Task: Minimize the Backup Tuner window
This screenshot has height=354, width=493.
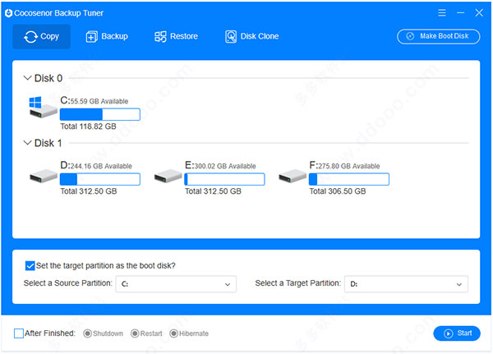Action: [461, 12]
